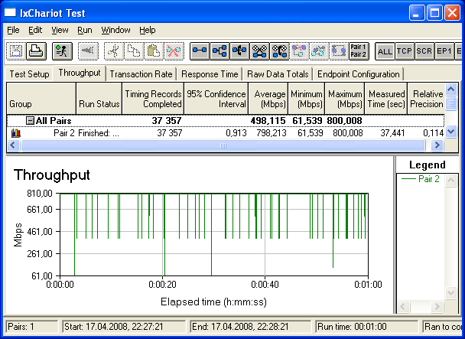This screenshot has width=465, height=339.
Task: Click the Average (Mbps) column header
Action: click(x=268, y=99)
